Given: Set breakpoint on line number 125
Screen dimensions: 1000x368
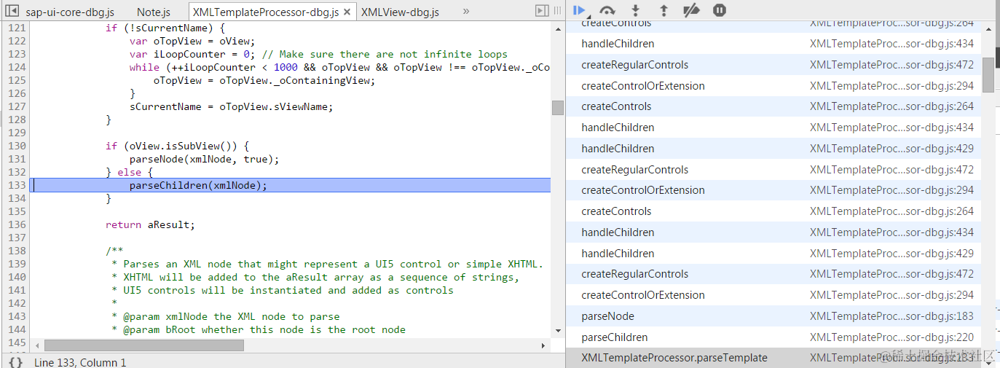Looking at the screenshot, I should [x=15, y=80].
